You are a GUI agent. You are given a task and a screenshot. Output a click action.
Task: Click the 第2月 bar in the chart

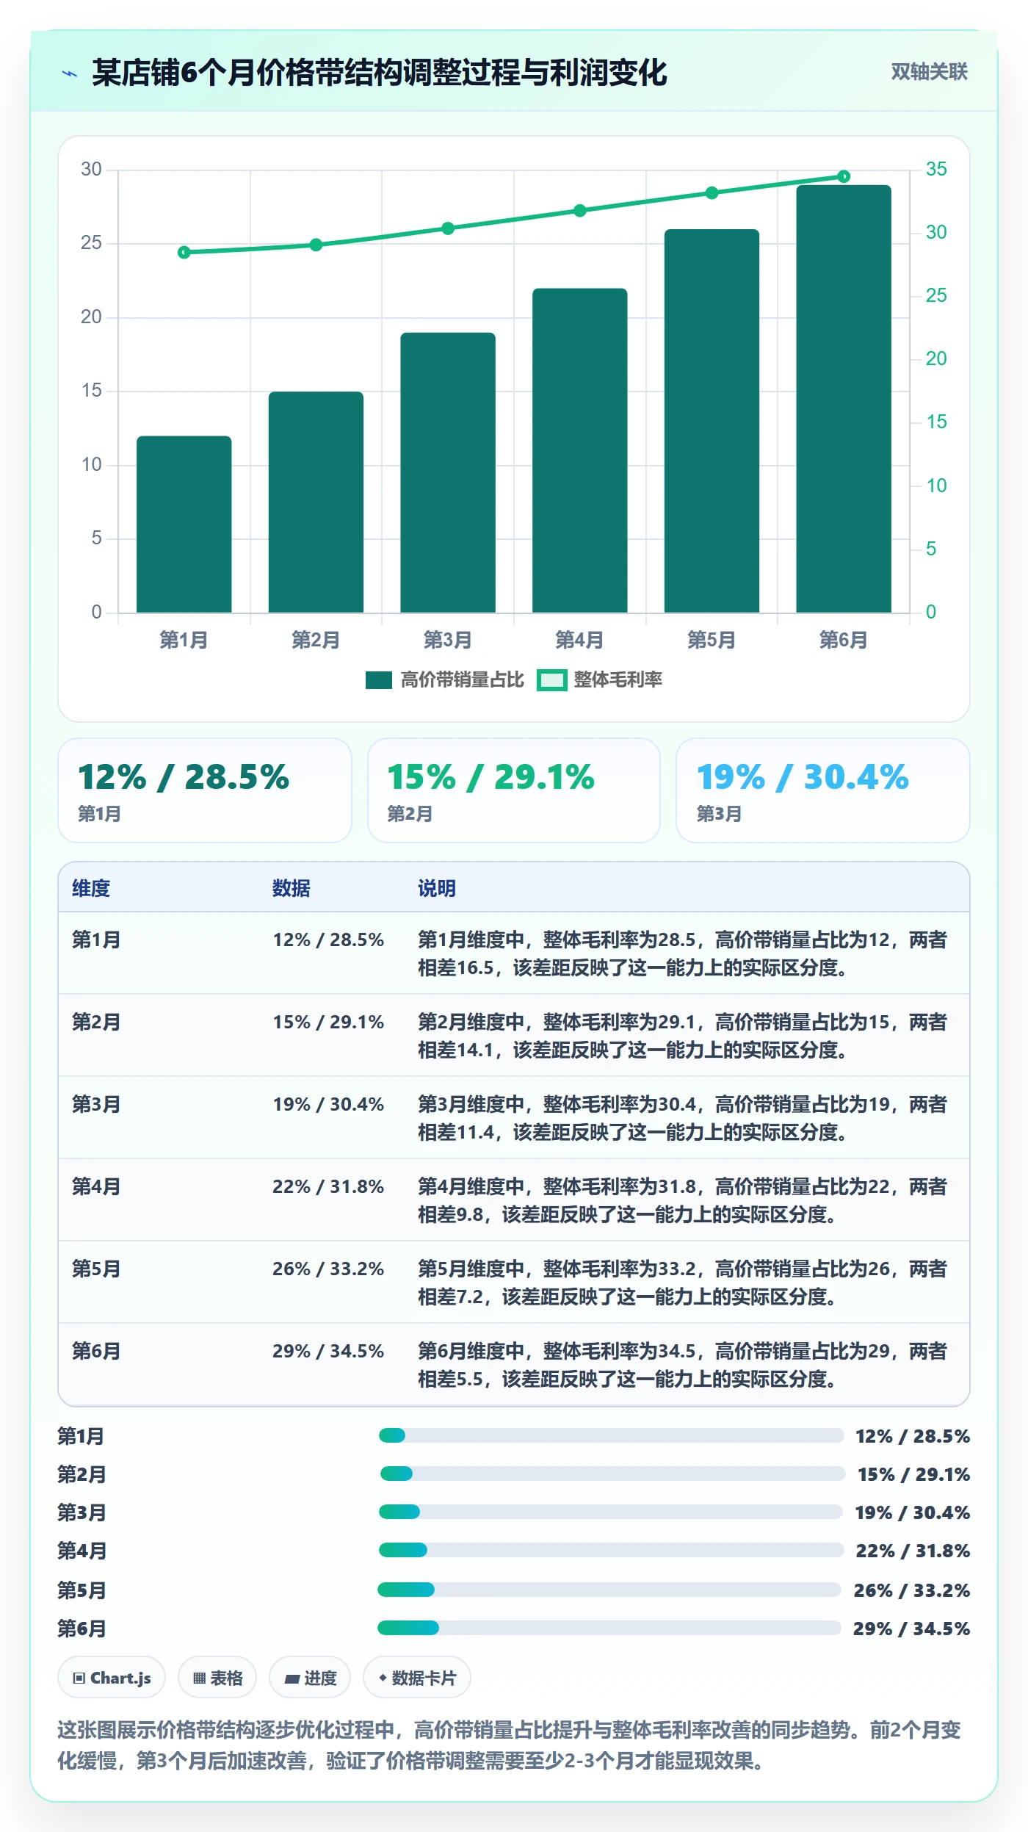tap(316, 502)
